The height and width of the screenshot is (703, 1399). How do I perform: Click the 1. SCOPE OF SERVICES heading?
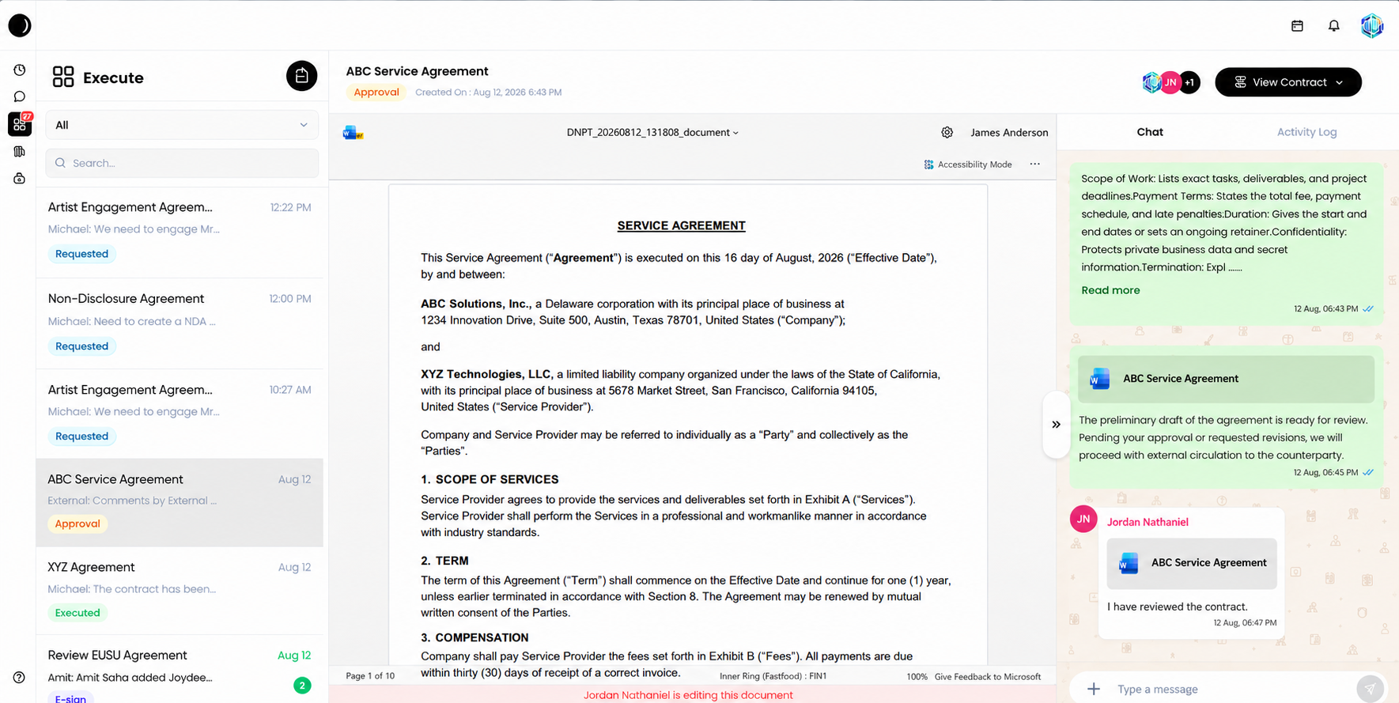point(490,480)
